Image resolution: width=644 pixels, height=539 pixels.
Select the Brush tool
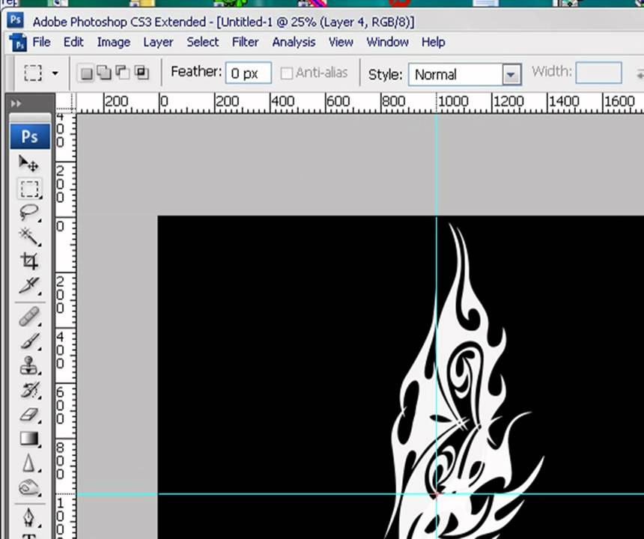(x=29, y=341)
